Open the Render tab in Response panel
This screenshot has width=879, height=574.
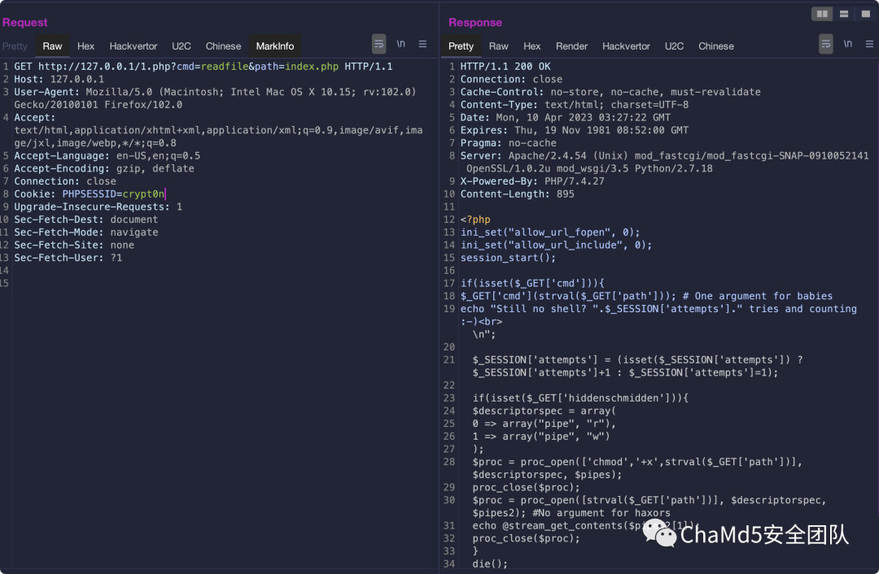click(572, 46)
